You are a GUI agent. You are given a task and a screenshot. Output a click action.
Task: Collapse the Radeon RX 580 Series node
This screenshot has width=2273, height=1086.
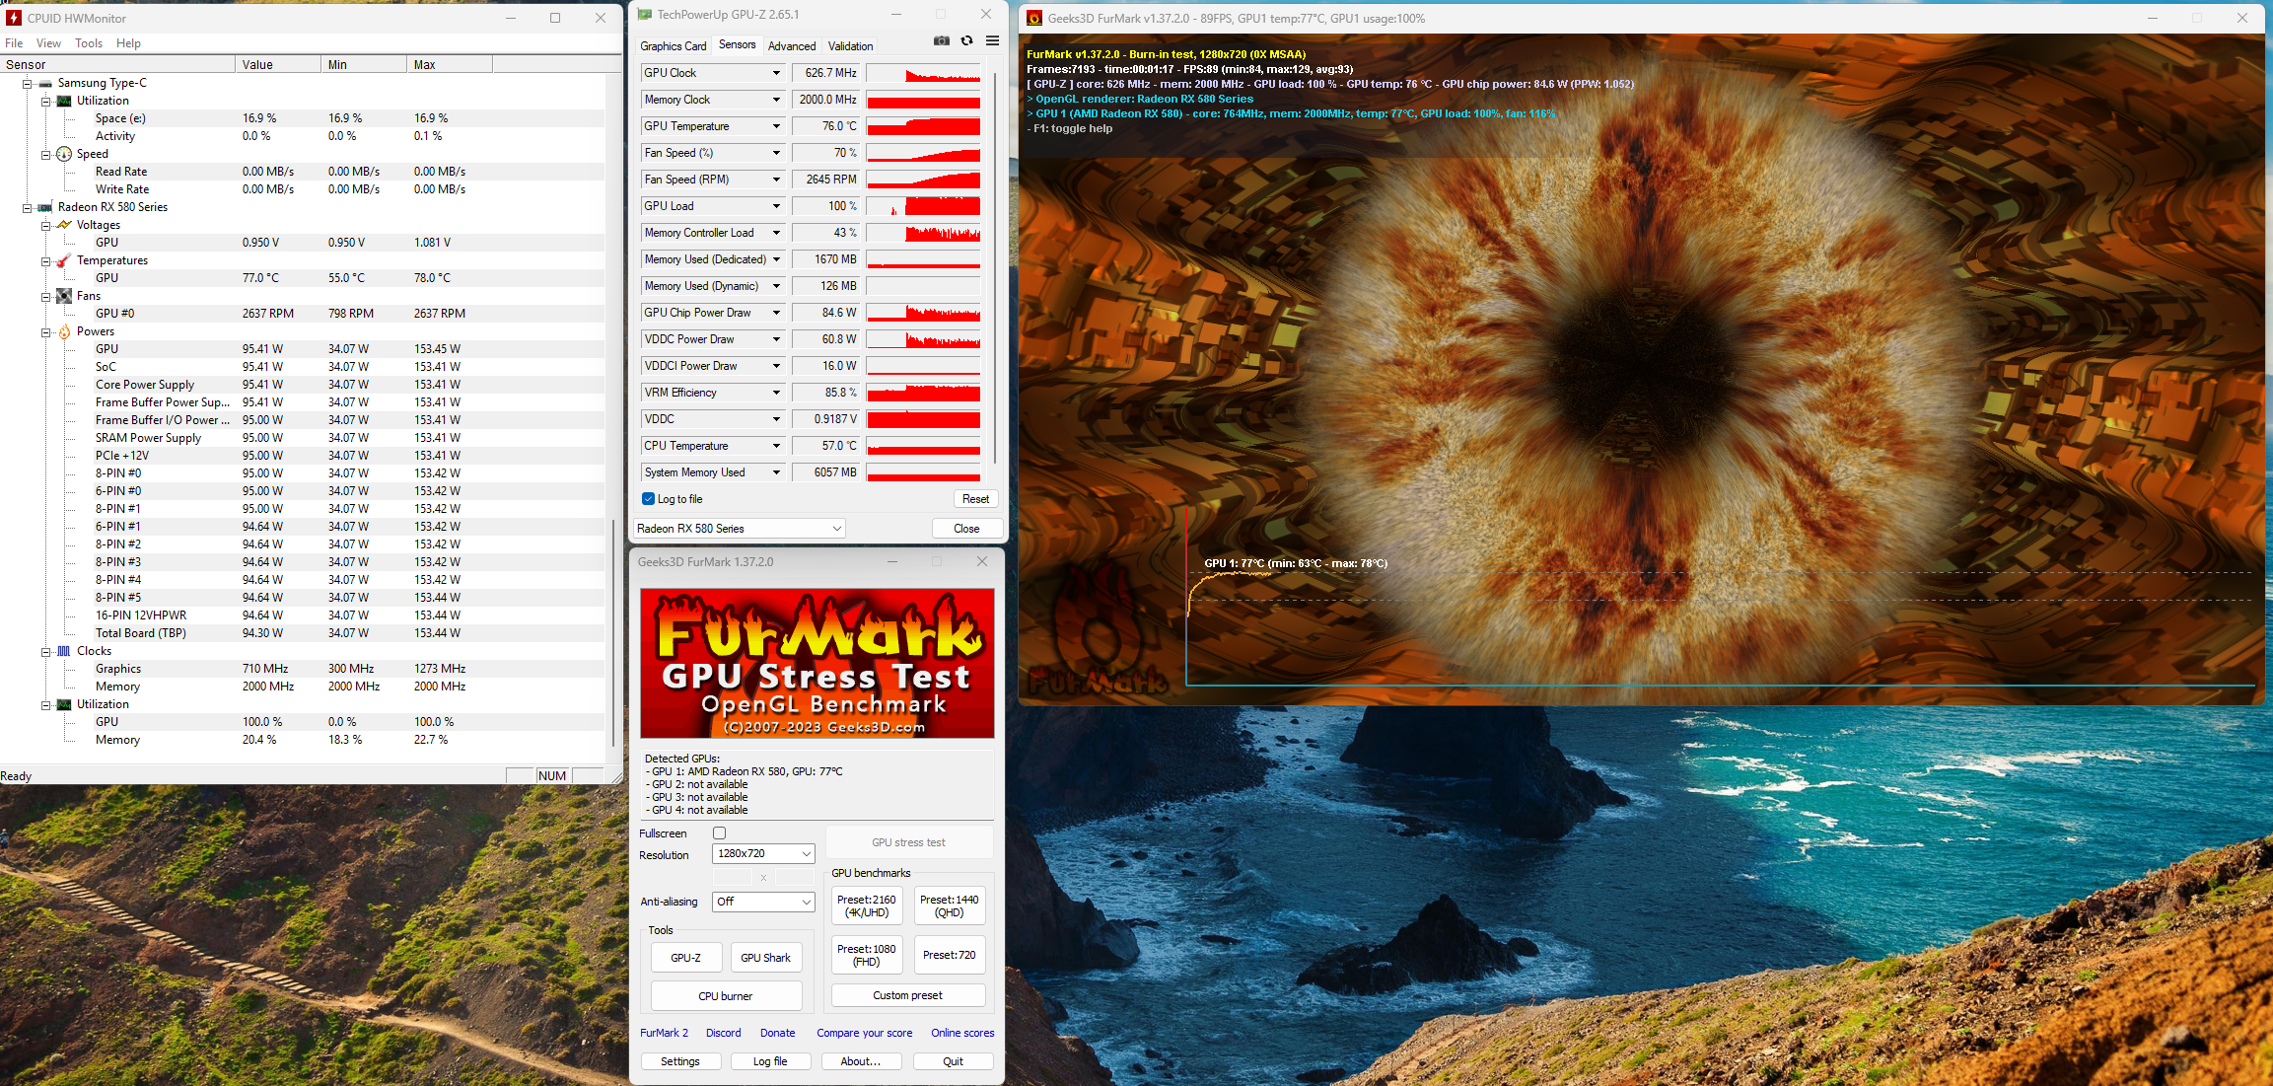(28, 207)
